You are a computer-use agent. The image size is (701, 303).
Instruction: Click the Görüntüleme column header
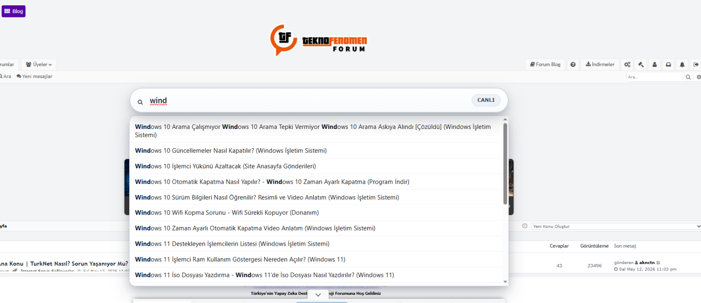[594, 246]
